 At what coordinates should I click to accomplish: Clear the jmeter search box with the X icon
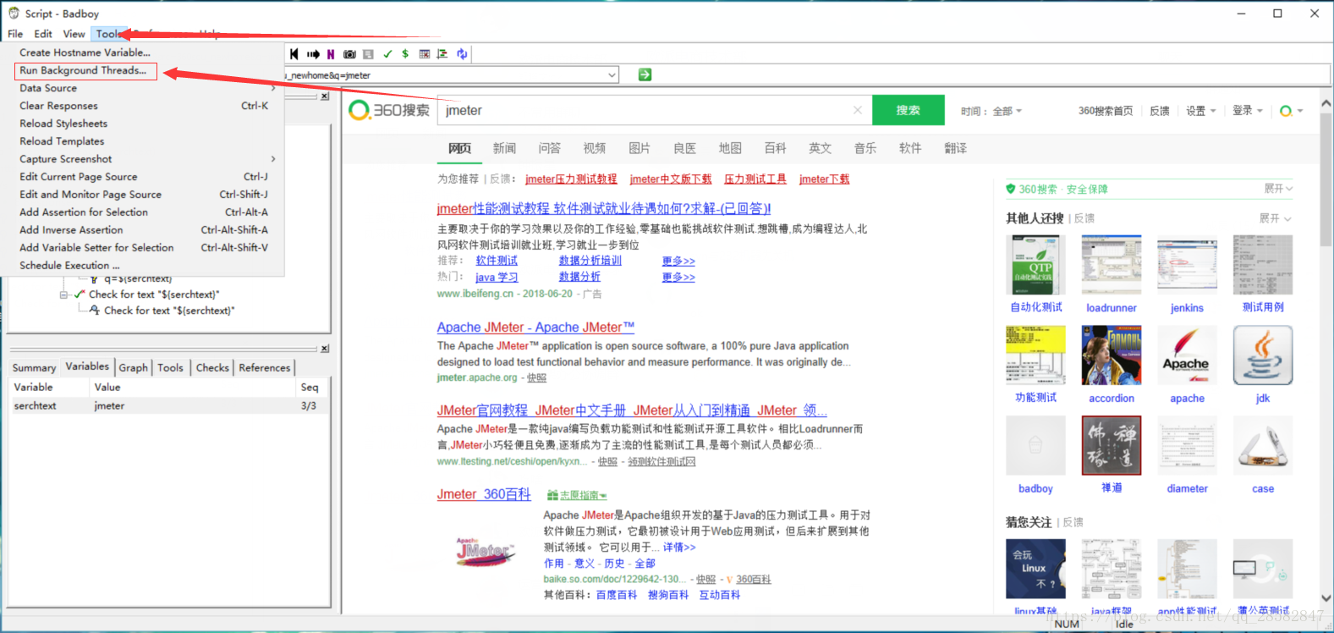click(x=858, y=110)
